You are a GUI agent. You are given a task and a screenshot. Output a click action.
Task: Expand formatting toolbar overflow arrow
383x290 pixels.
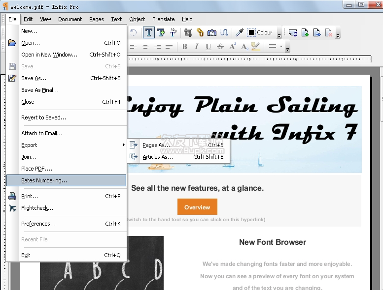(287, 50)
